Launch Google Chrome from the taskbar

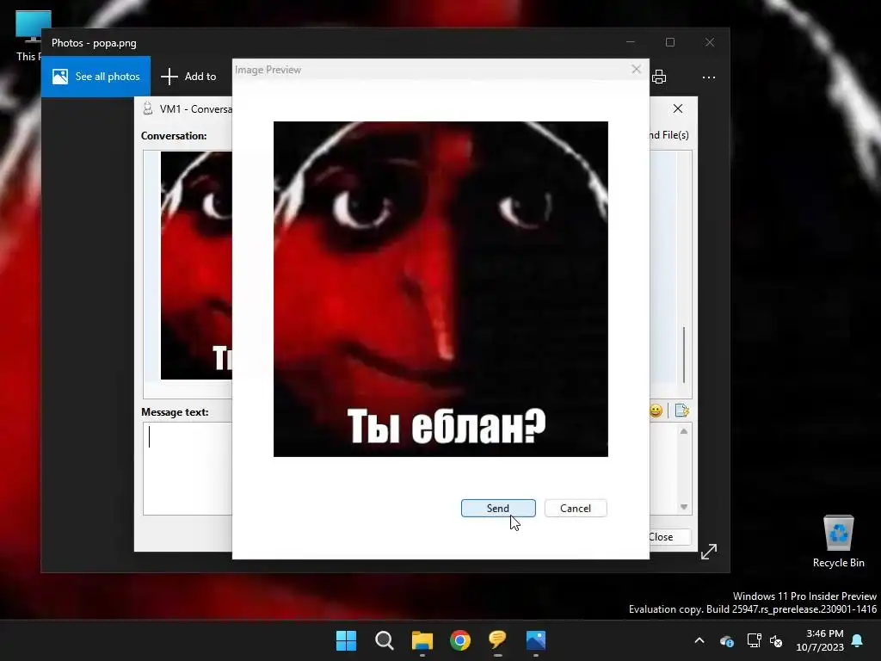(460, 640)
